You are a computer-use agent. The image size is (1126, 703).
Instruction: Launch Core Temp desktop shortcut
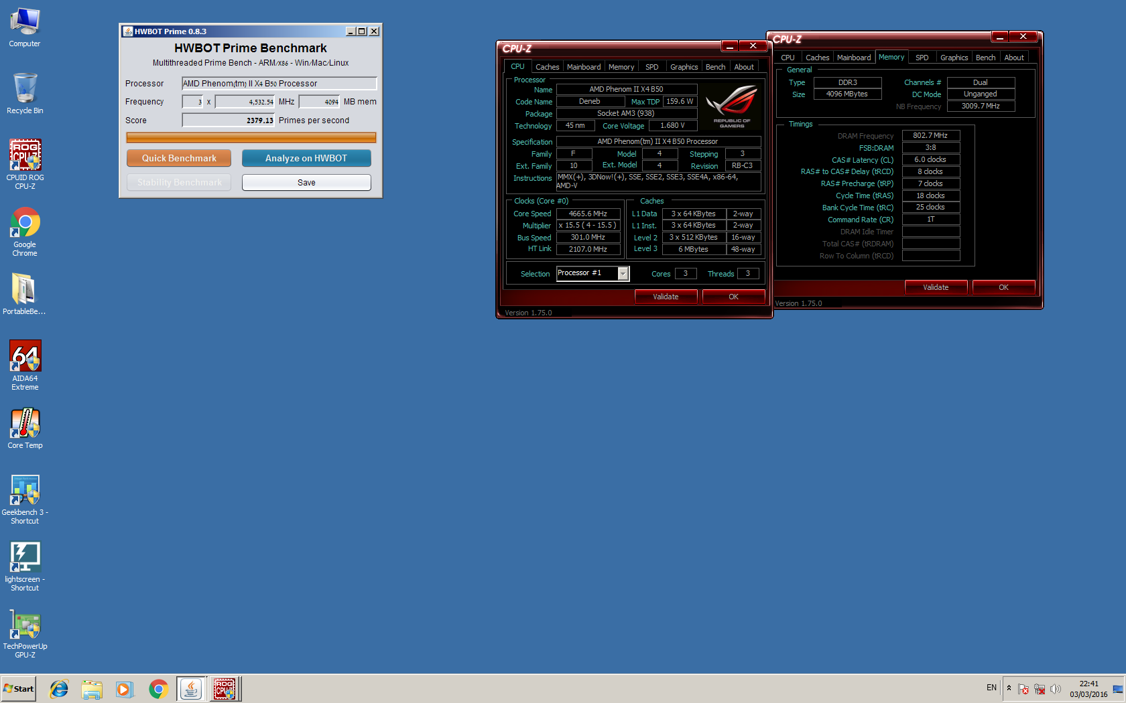pyautogui.click(x=25, y=428)
